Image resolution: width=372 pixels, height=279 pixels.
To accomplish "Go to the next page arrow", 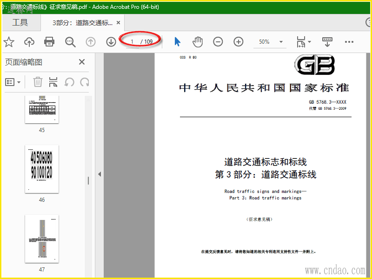I will tap(111, 42).
